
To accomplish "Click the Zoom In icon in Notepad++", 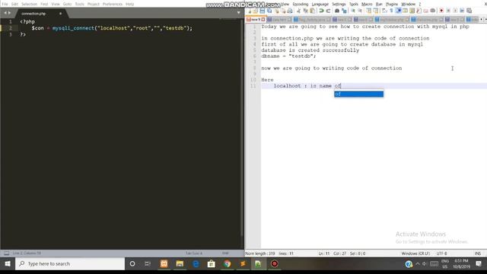I will tap(353, 11).
